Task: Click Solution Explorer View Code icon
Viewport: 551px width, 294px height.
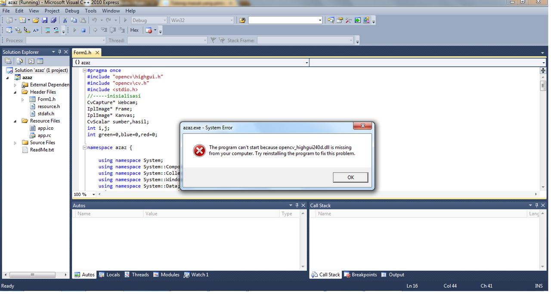Action: [x=31, y=61]
